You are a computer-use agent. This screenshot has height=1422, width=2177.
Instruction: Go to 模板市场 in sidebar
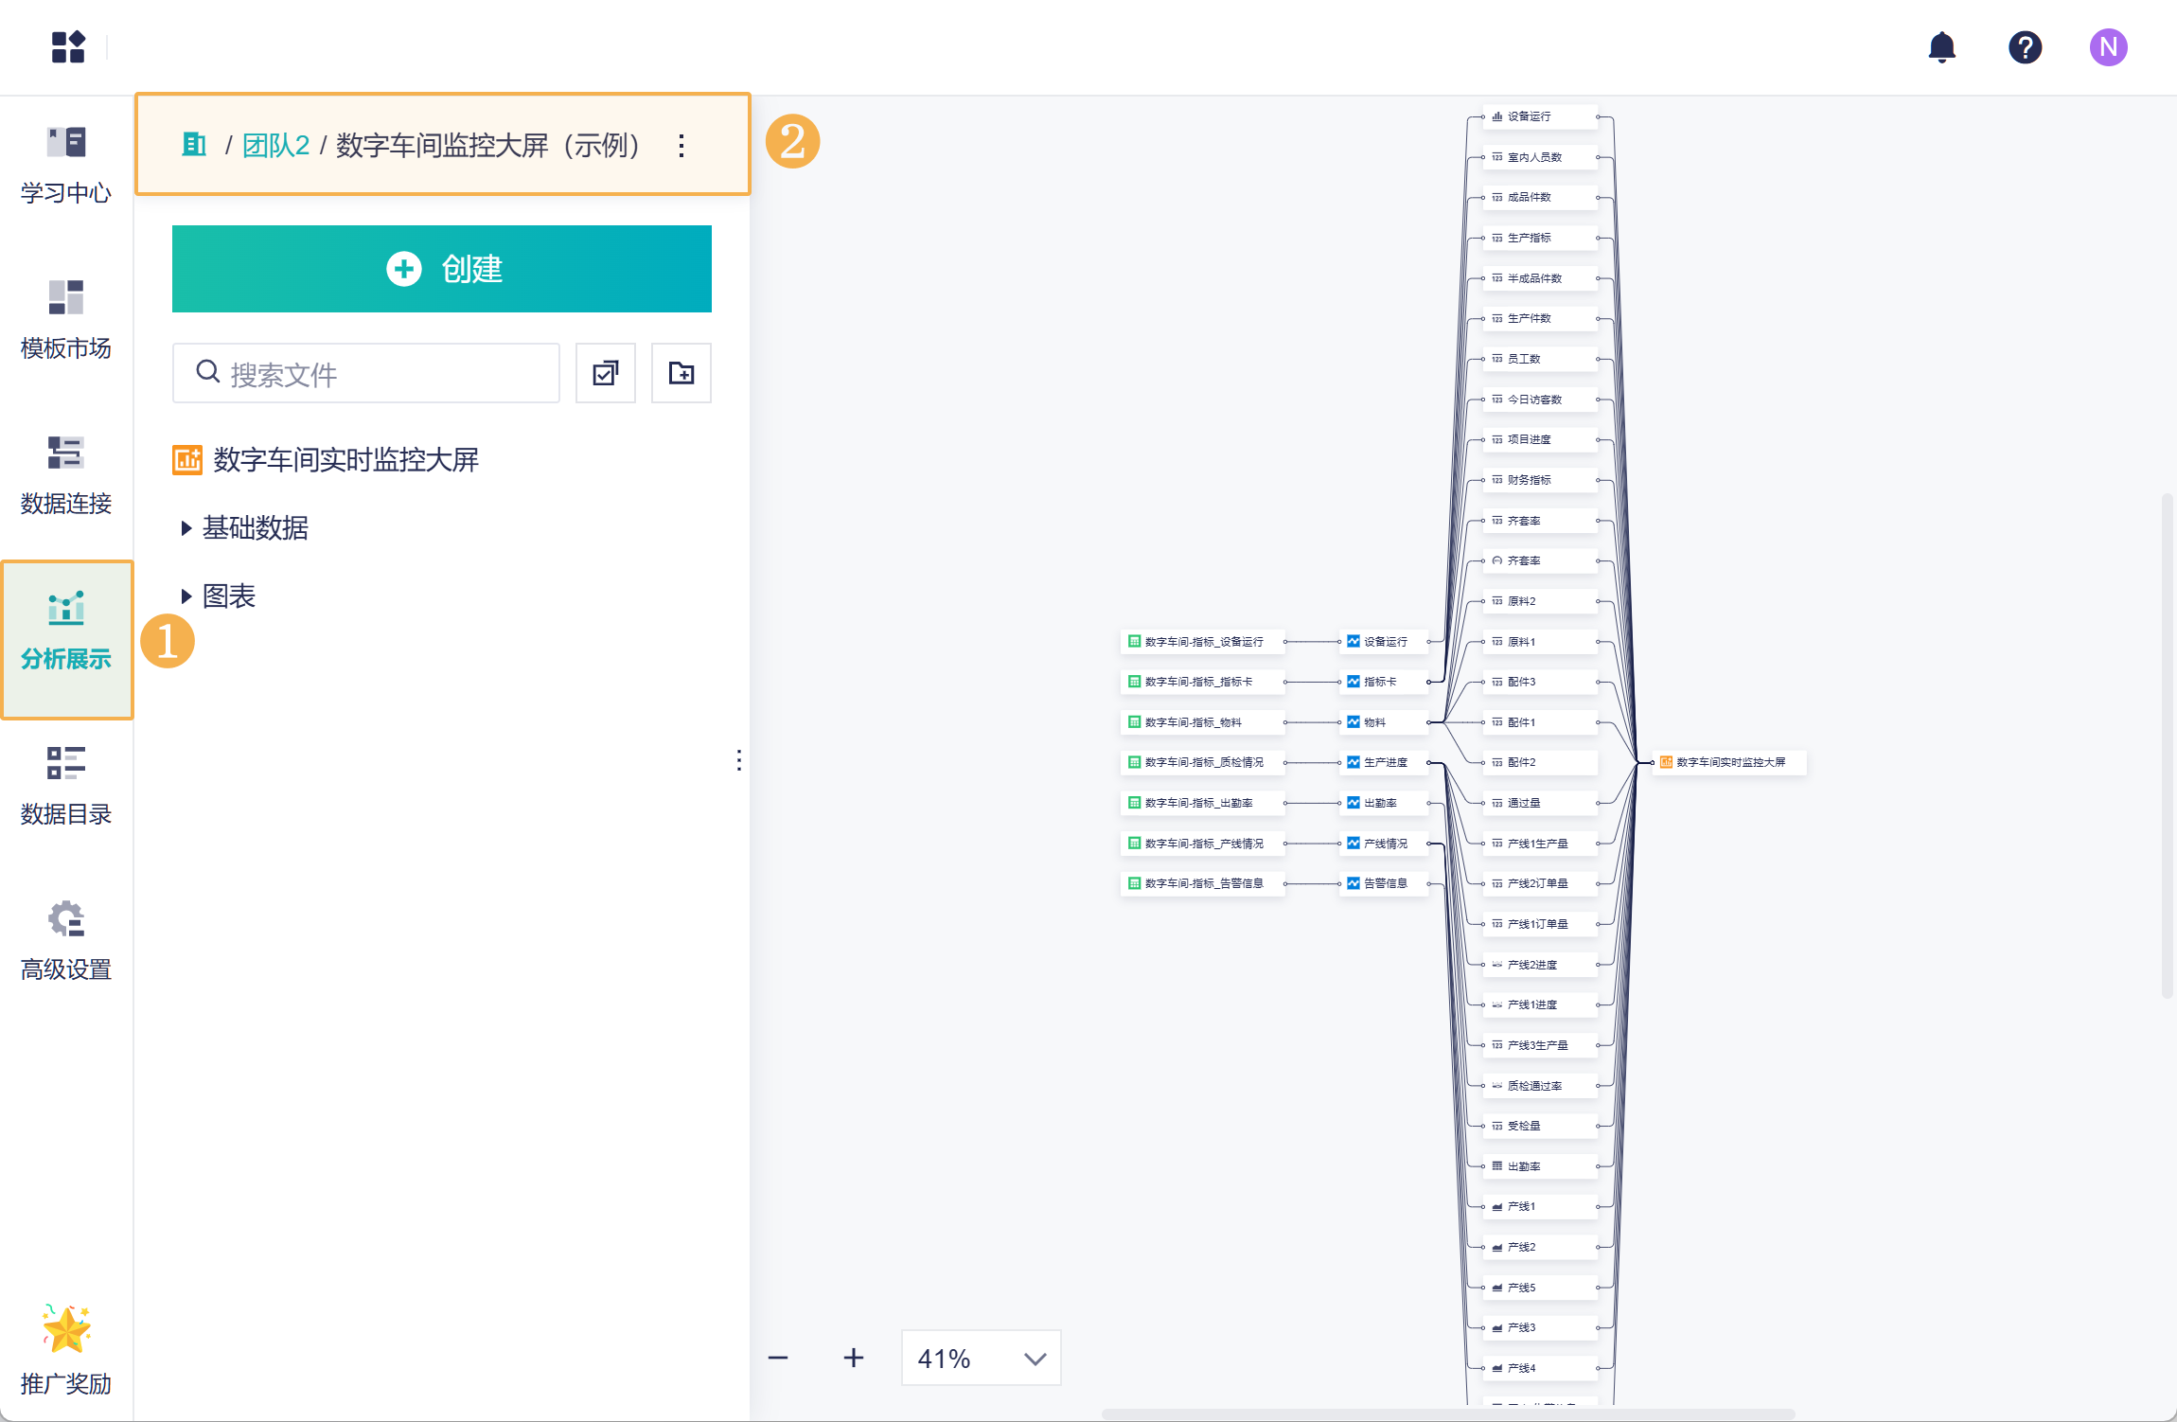coord(66,320)
